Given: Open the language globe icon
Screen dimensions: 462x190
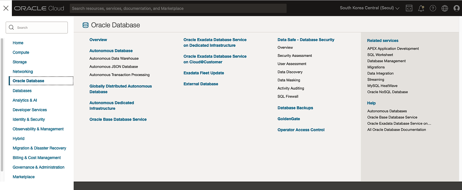Looking at the screenshot, I should [x=445, y=8].
